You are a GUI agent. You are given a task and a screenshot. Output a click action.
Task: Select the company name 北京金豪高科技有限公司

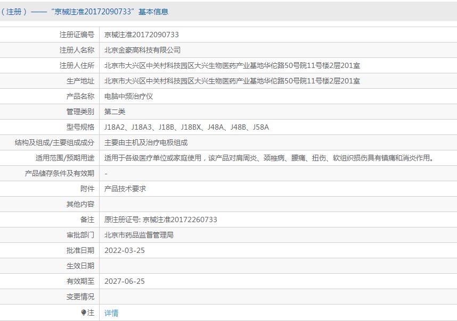click(x=143, y=50)
